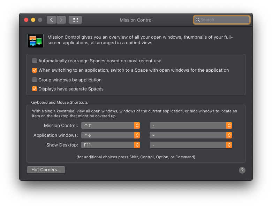
Task: Click the Mission Control: shortcut label
Action: [61, 126]
